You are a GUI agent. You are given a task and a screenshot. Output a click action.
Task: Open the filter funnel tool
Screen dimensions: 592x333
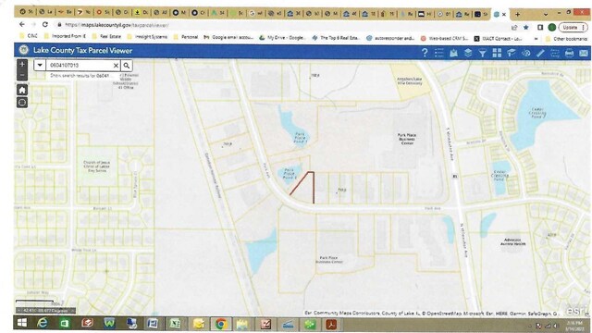pyautogui.click(x=482, y=54)
